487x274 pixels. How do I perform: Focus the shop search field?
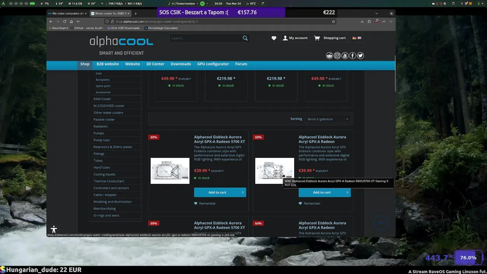pyautogui.click(x=205, y=38)
